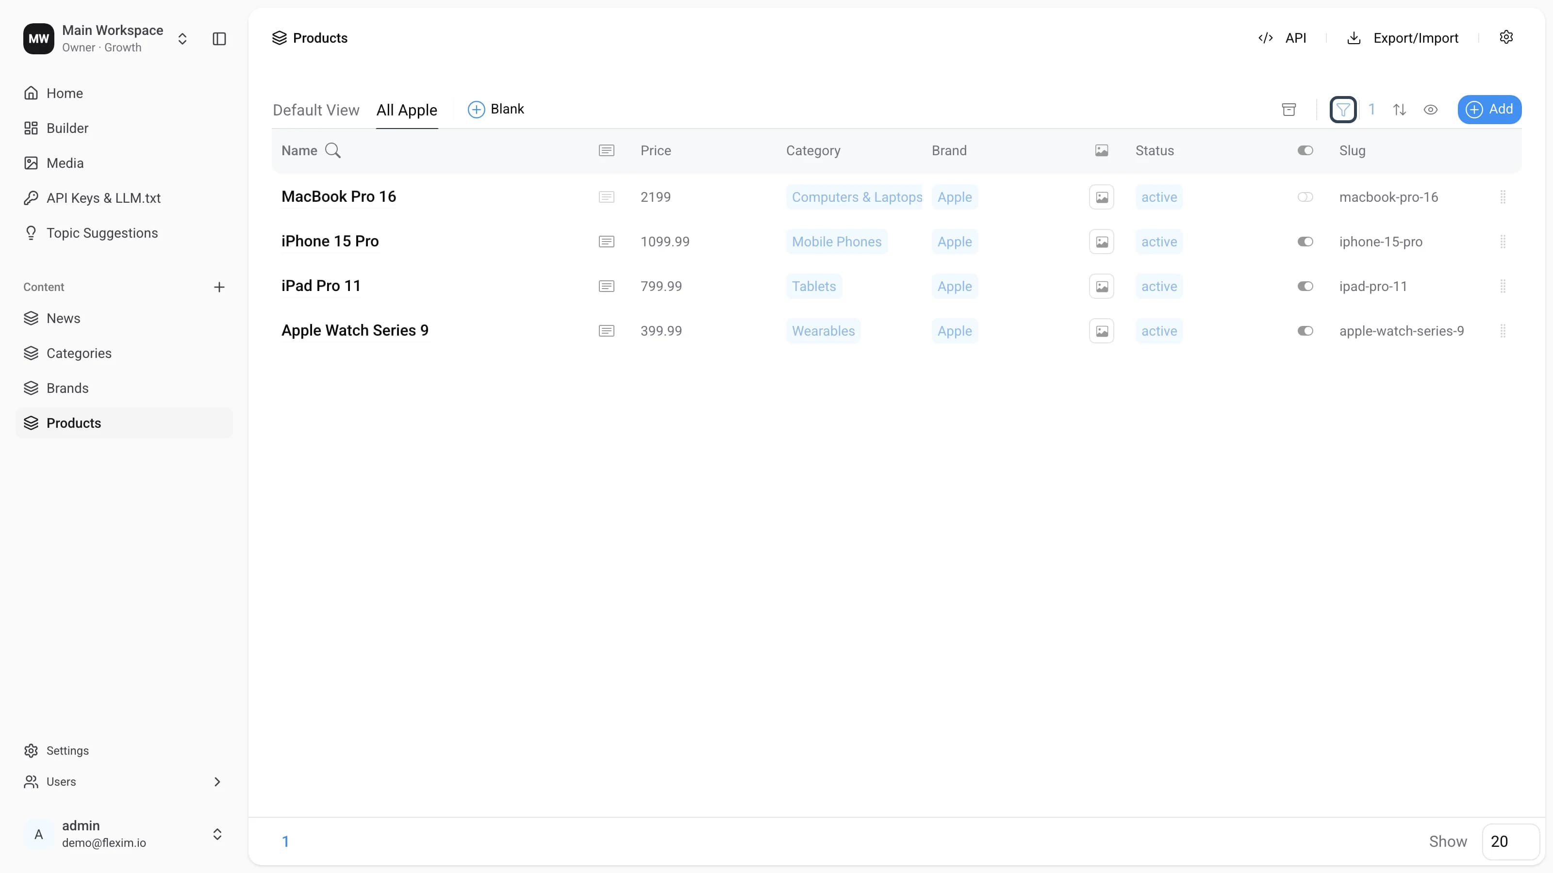Open description icon for iPad Pro 11

607,286
